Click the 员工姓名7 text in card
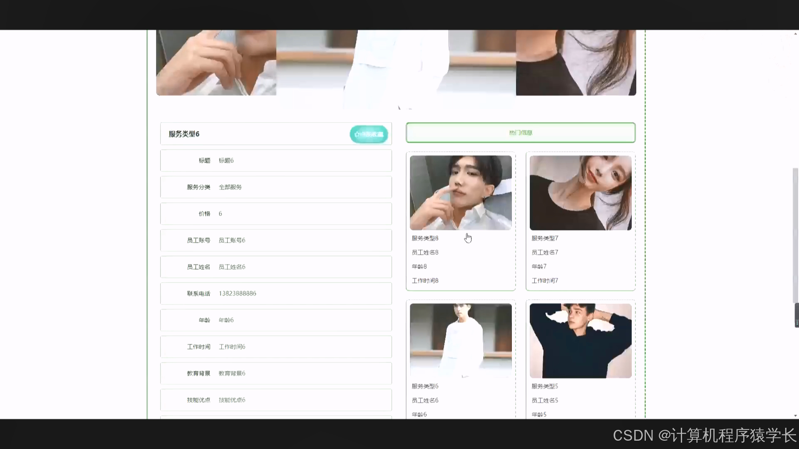 [x=545, y=252]
